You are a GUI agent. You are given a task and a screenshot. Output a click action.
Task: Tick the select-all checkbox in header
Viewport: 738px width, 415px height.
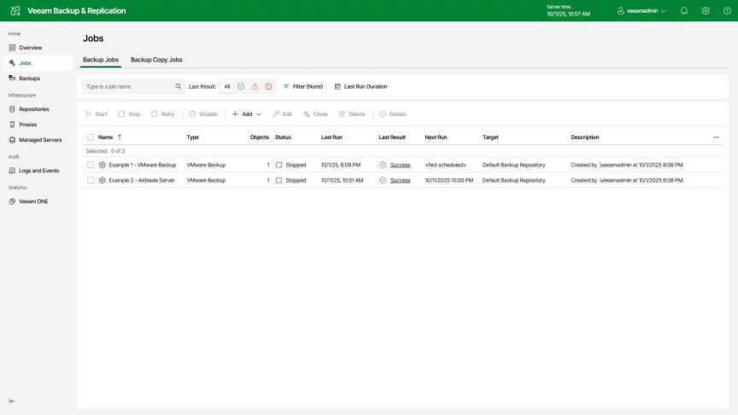pos(91,137)
